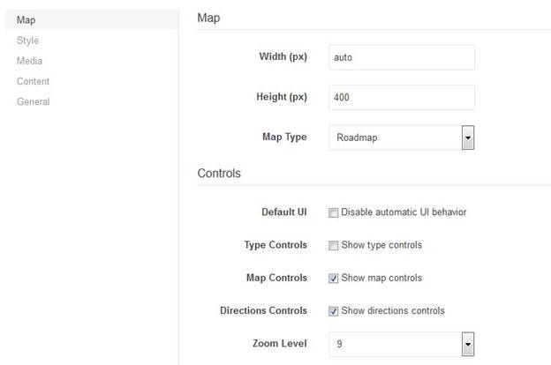Click the Width (px) input field
The height and width of the screenshot is (365, 551).
click(x=402, y=57)
